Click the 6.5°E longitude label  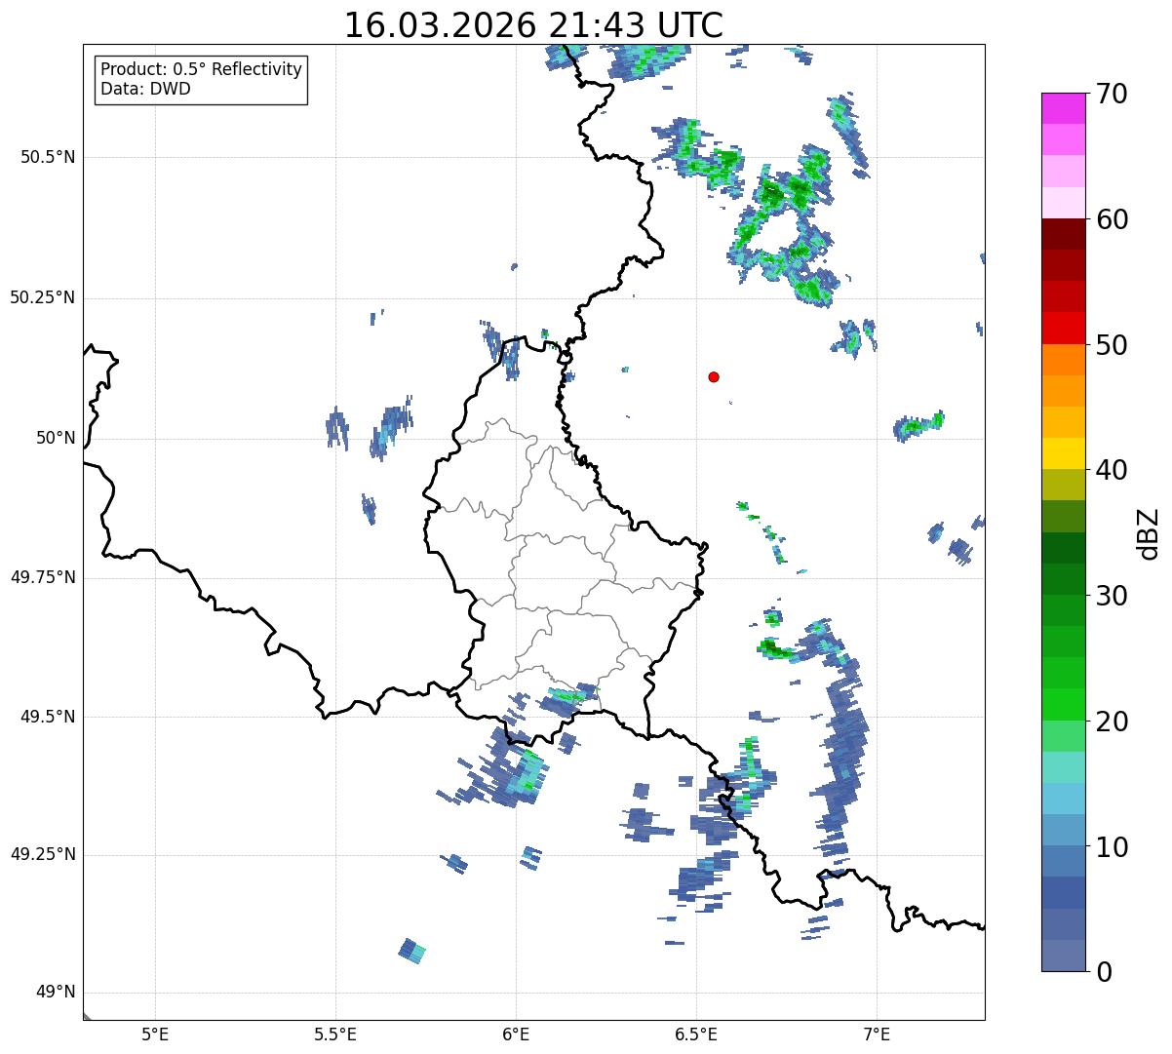click(x=696, y=1033)
